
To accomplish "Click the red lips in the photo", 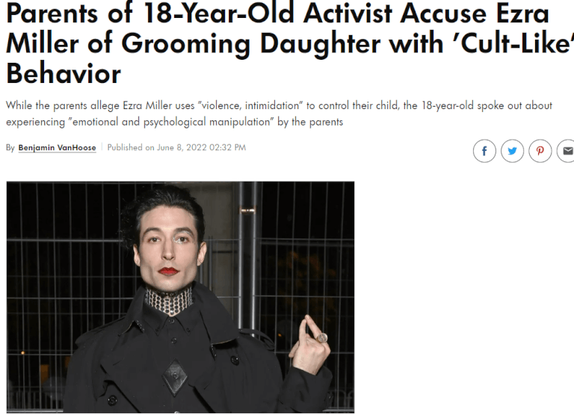I will (x=169, y=271).
